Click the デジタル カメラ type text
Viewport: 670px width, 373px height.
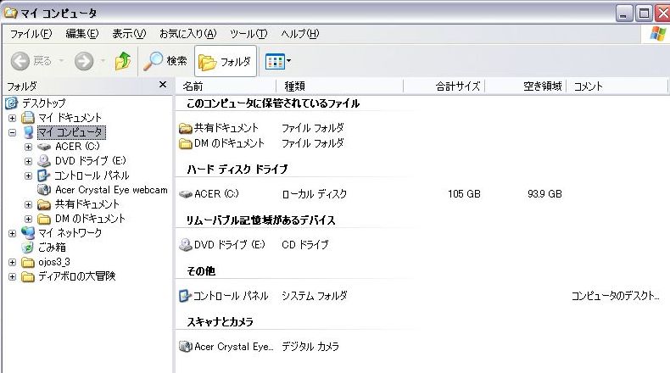click(x=310, y=347)
